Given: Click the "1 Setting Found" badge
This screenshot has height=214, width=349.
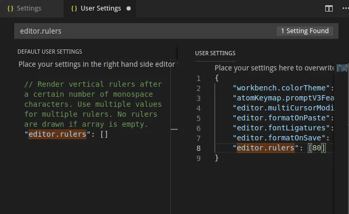Looking at the screenshot, I should coord(305,31).
